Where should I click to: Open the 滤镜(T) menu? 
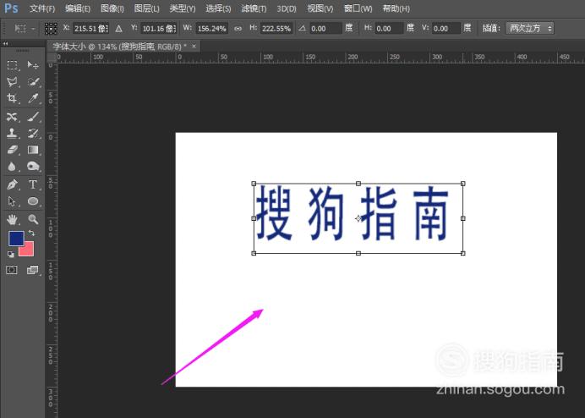pyautogui.click(x=254, y=8)
